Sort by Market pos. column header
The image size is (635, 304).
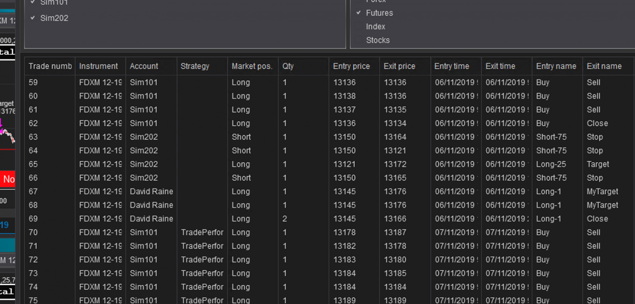coord(253,66)
